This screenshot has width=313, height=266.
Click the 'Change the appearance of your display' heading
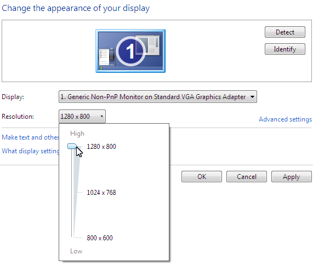click(76, 8)
